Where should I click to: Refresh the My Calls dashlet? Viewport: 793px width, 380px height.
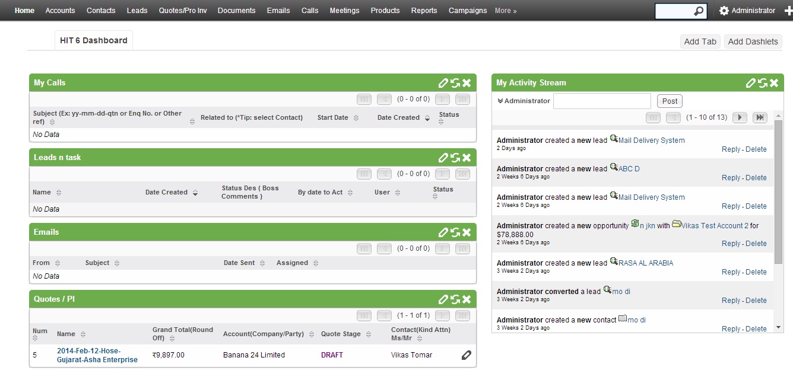coord(455,83)
